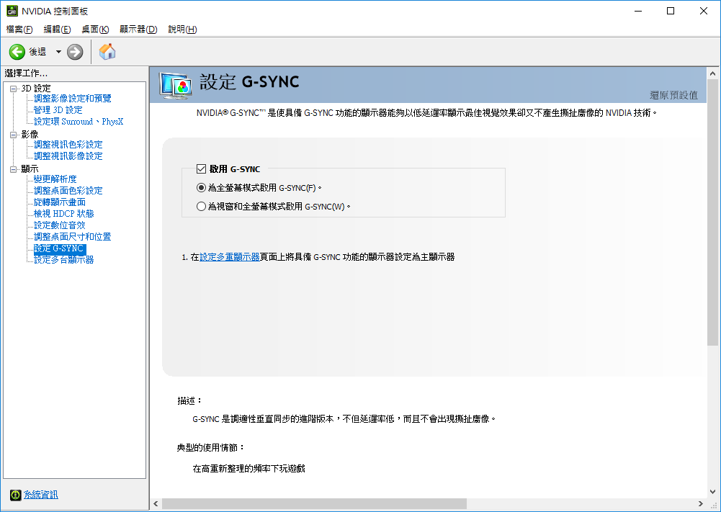Click the horizontal scrollbar left arrow
The image size is (721, 512).
(156, 504)
